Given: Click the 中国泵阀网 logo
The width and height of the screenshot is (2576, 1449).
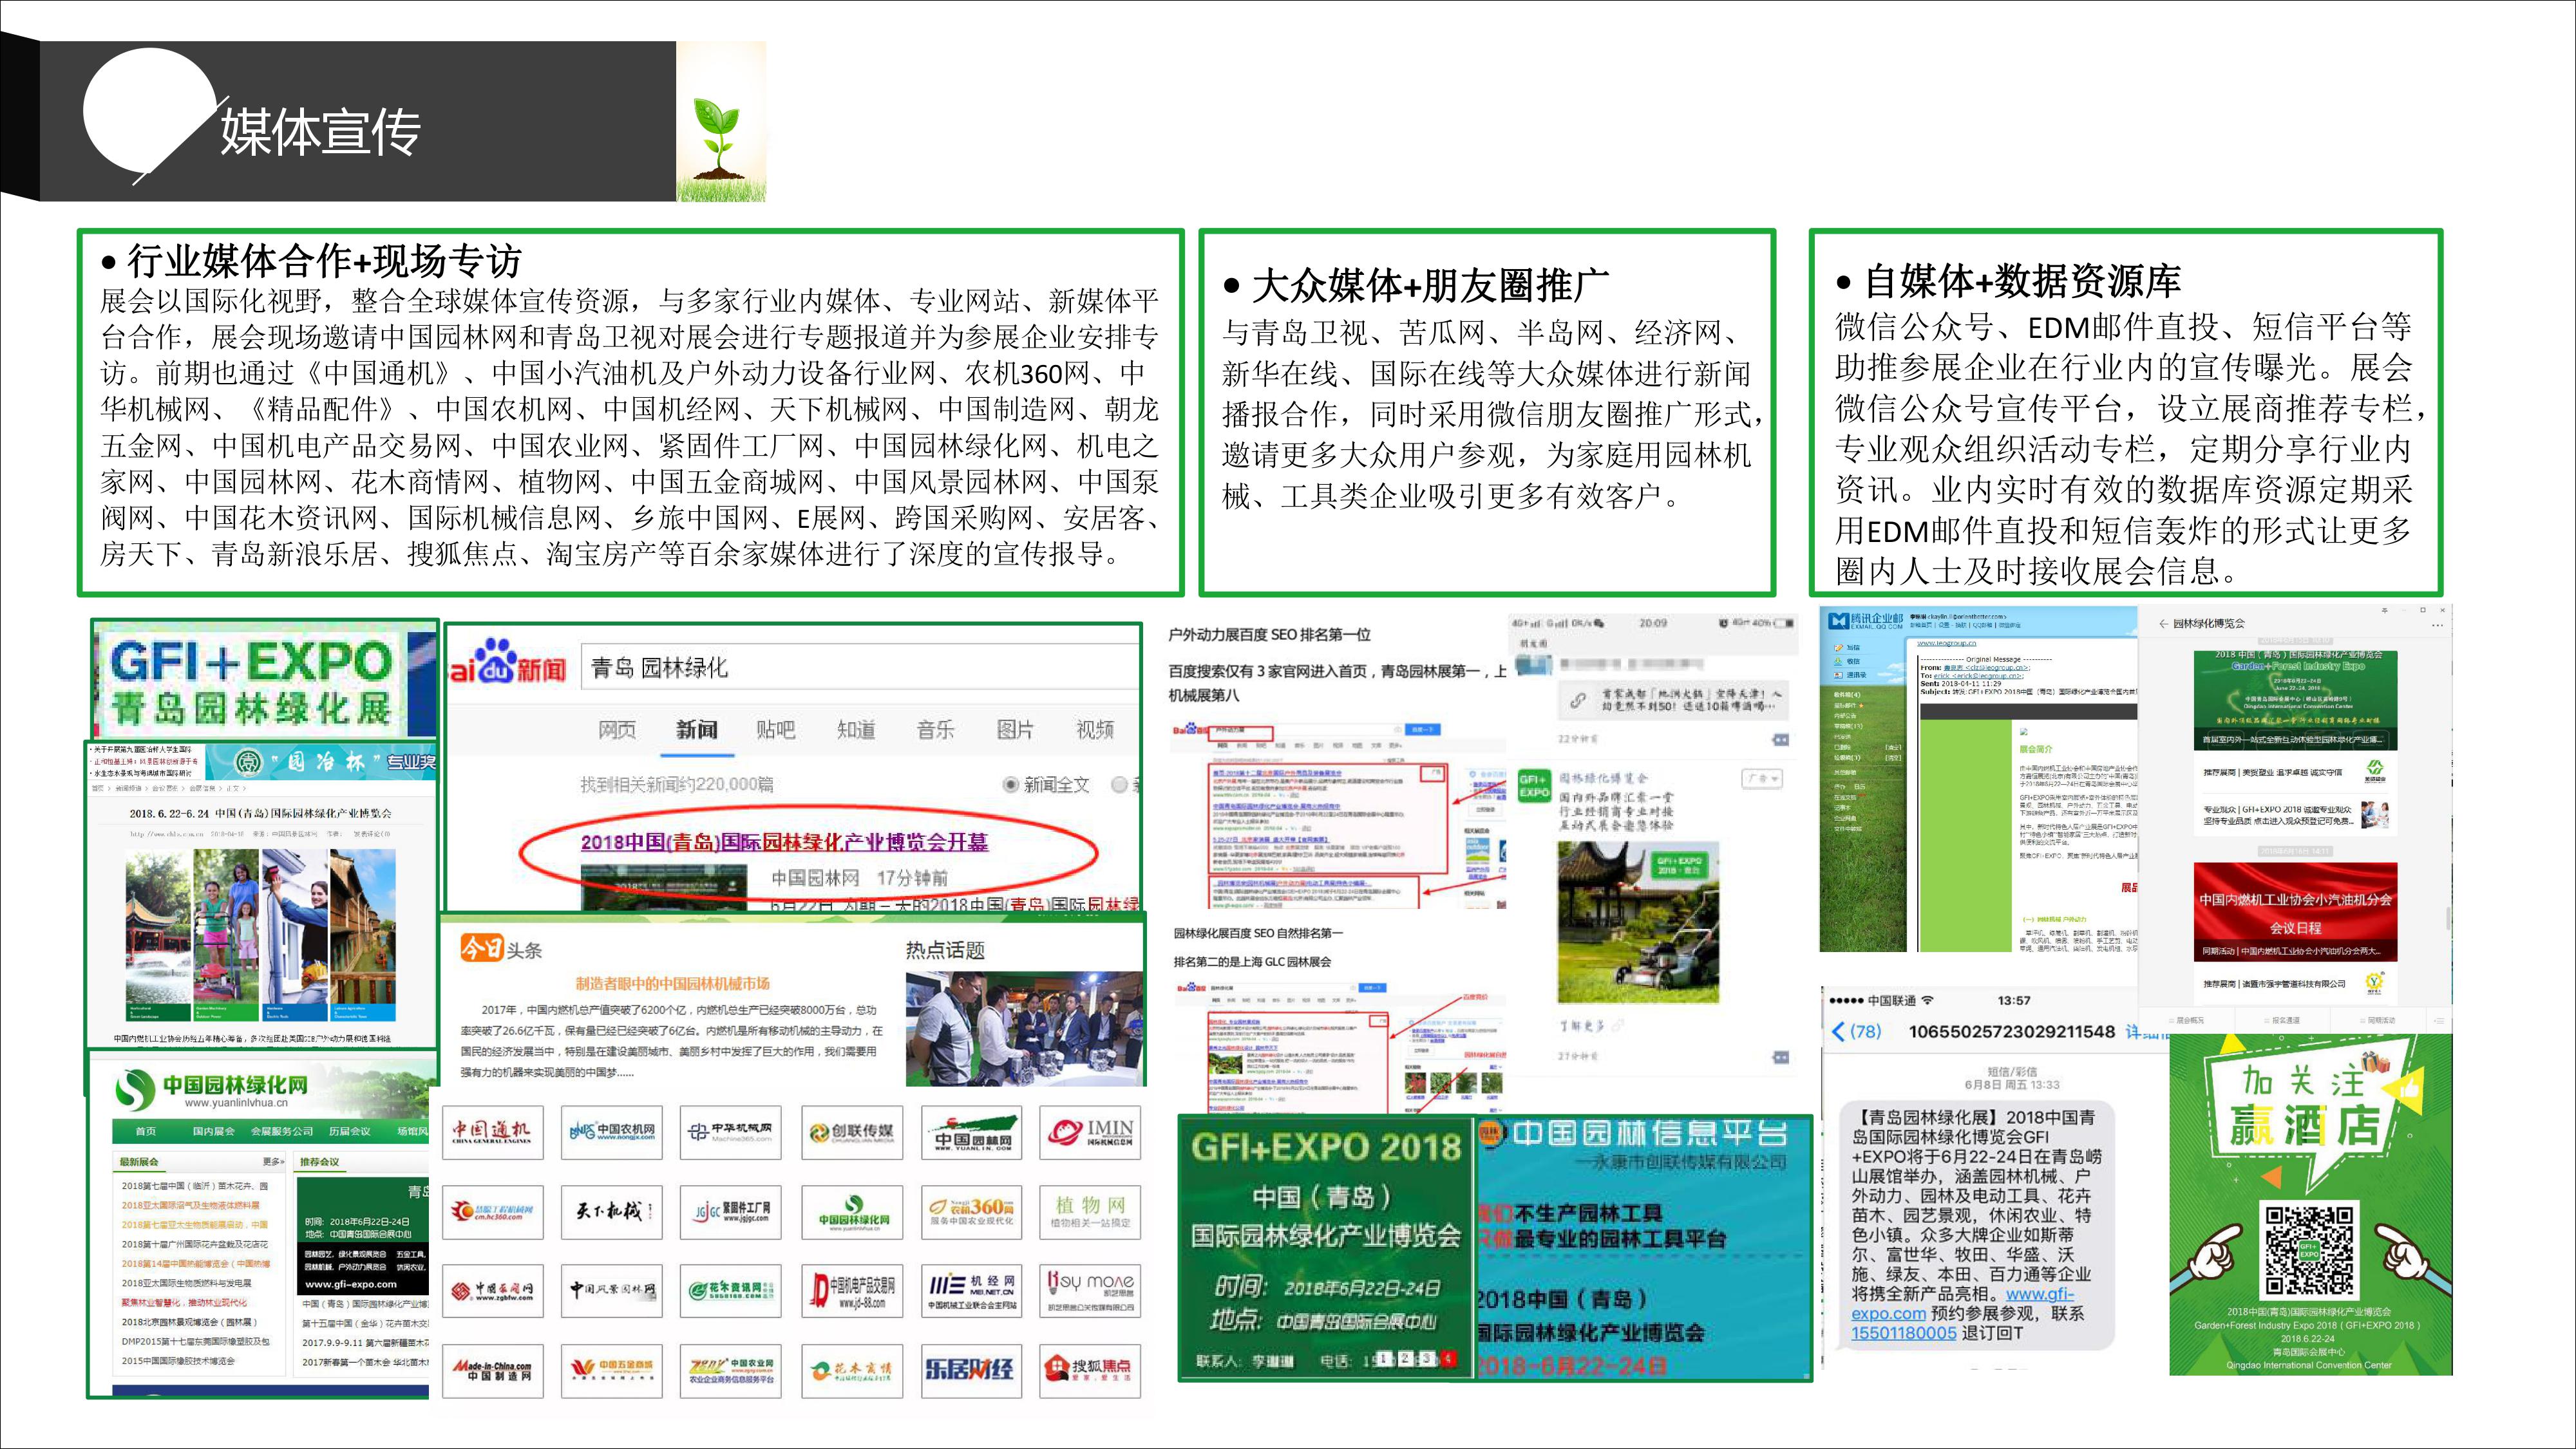Looking at the screenshot, I should pos(493,1290).
